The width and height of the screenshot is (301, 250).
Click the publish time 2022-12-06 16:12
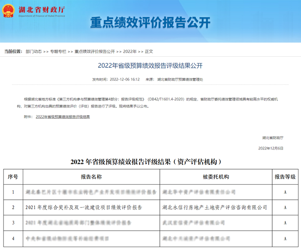click(124, 79)
